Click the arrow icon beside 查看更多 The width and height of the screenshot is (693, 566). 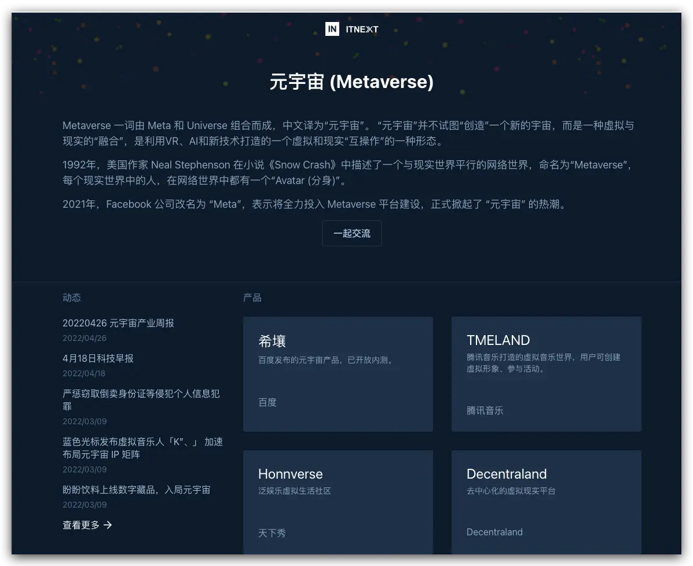pyautogui.click(x=108, y=525)
